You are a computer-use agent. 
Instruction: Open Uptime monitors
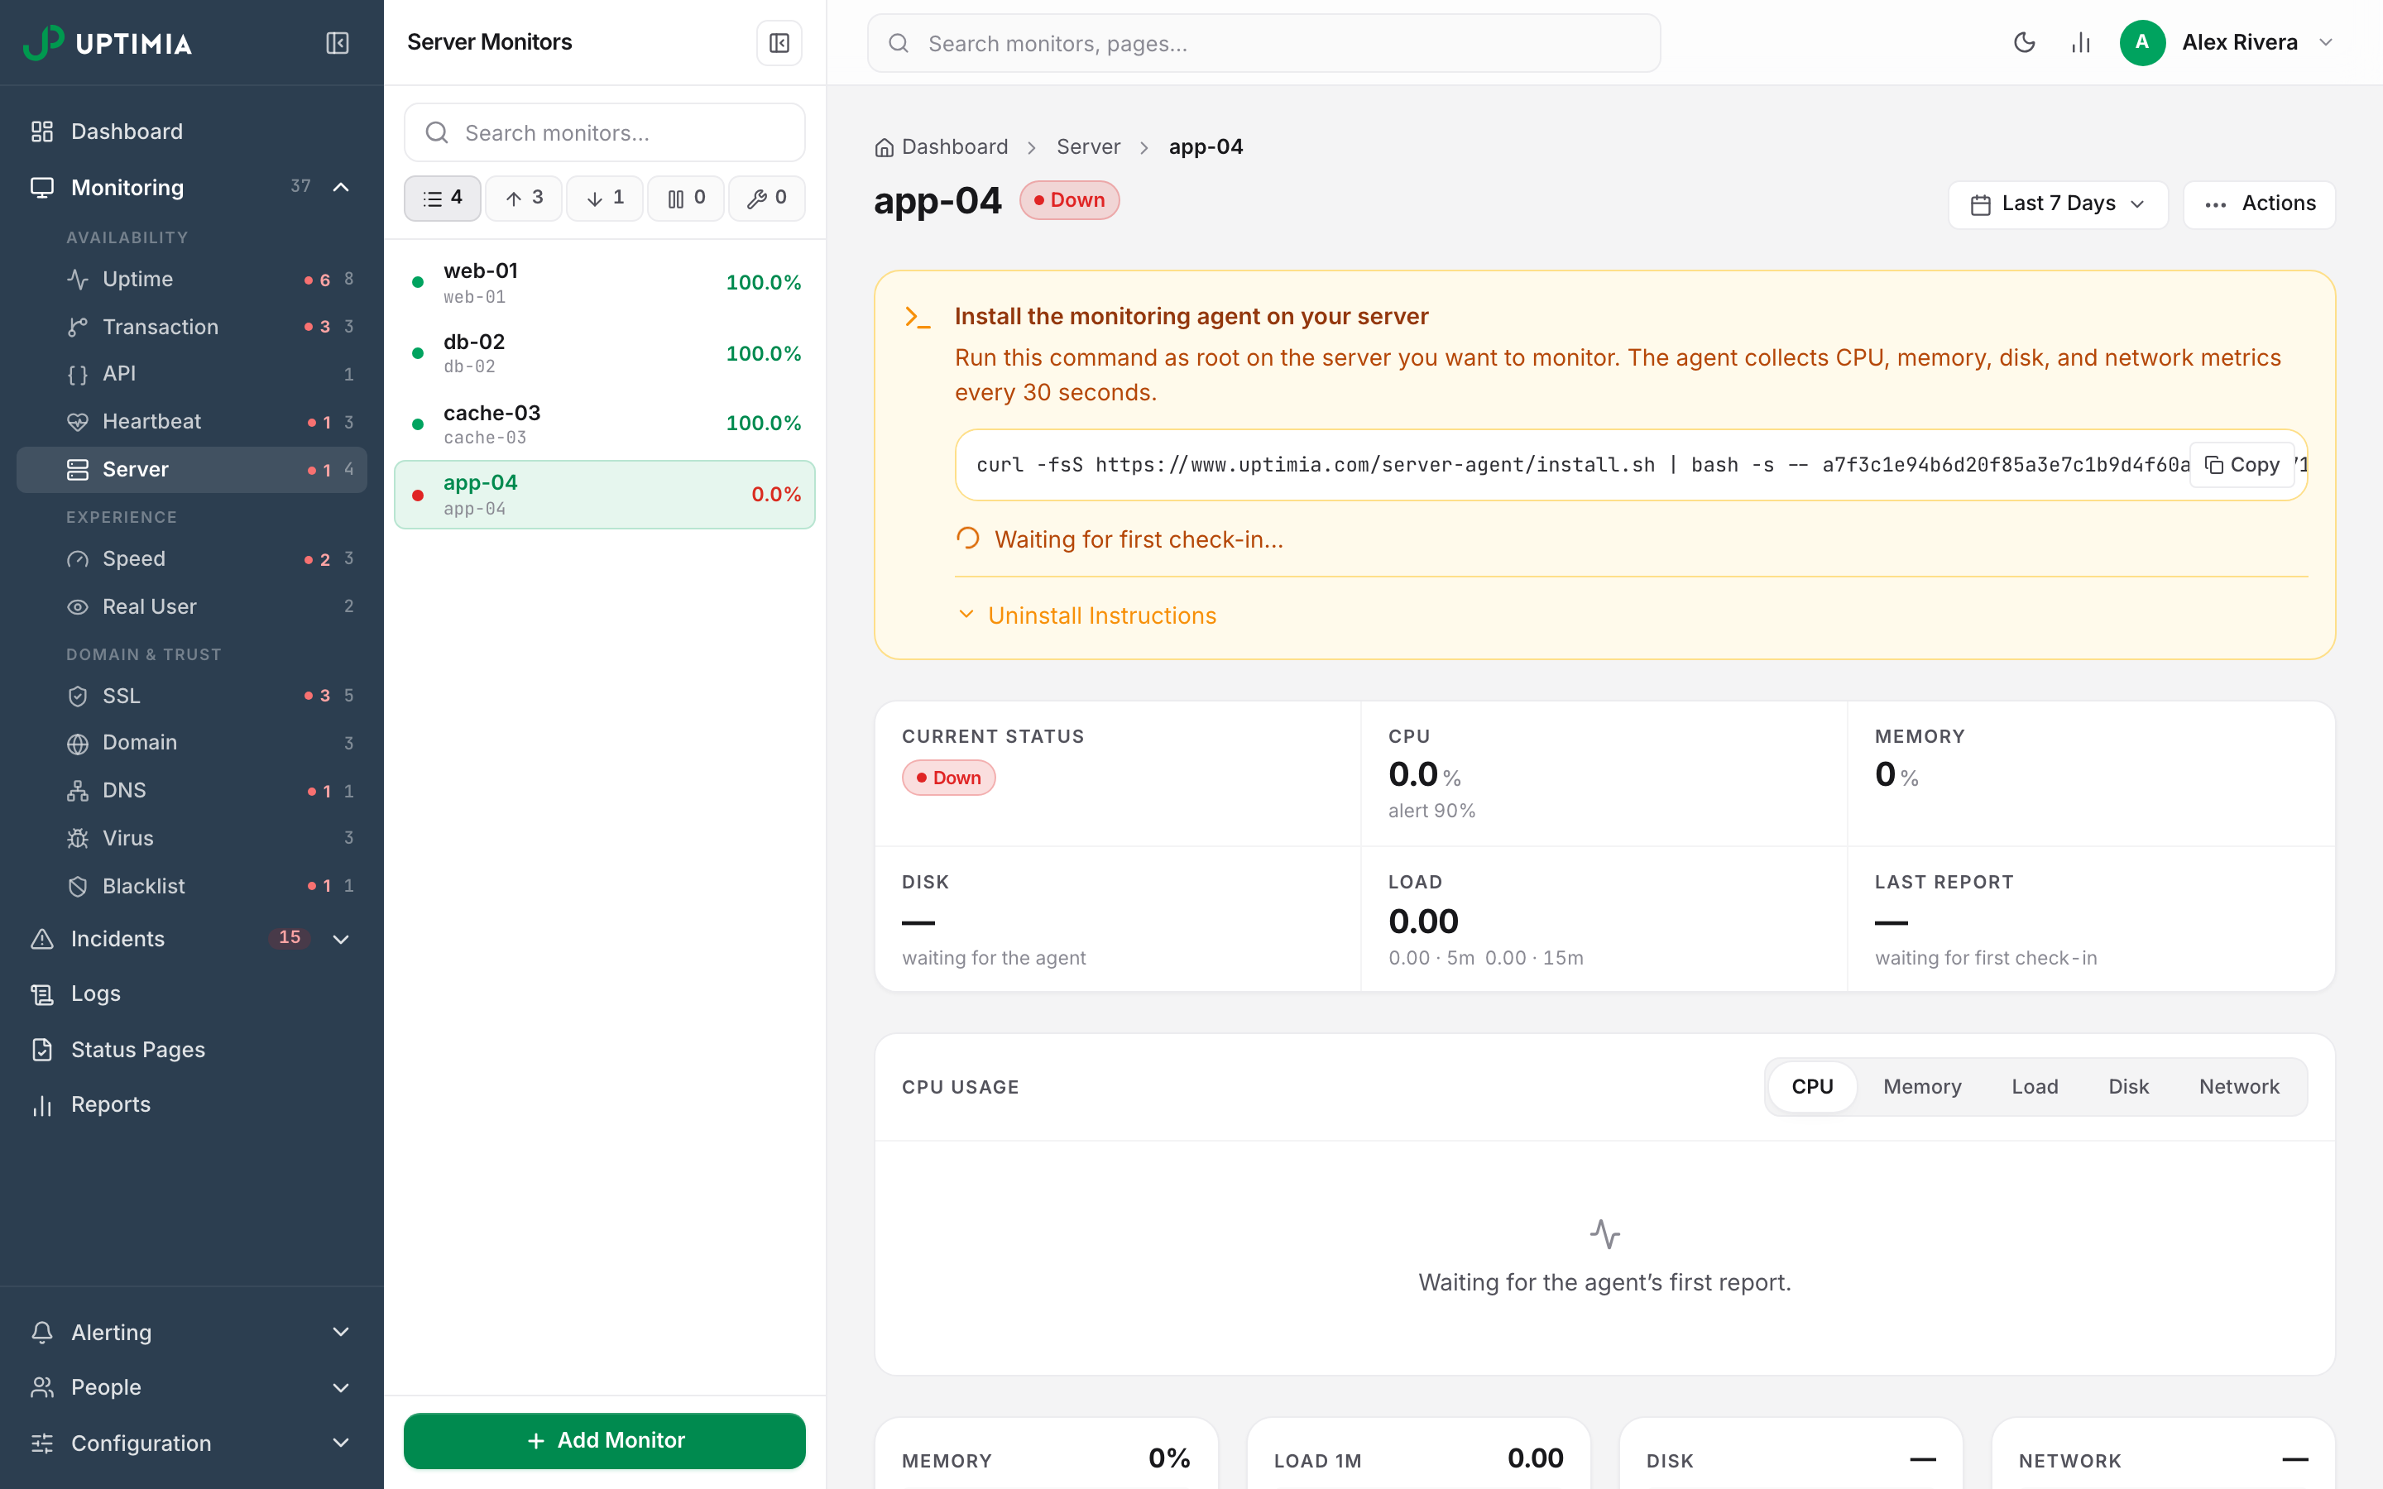click(192, 279)
